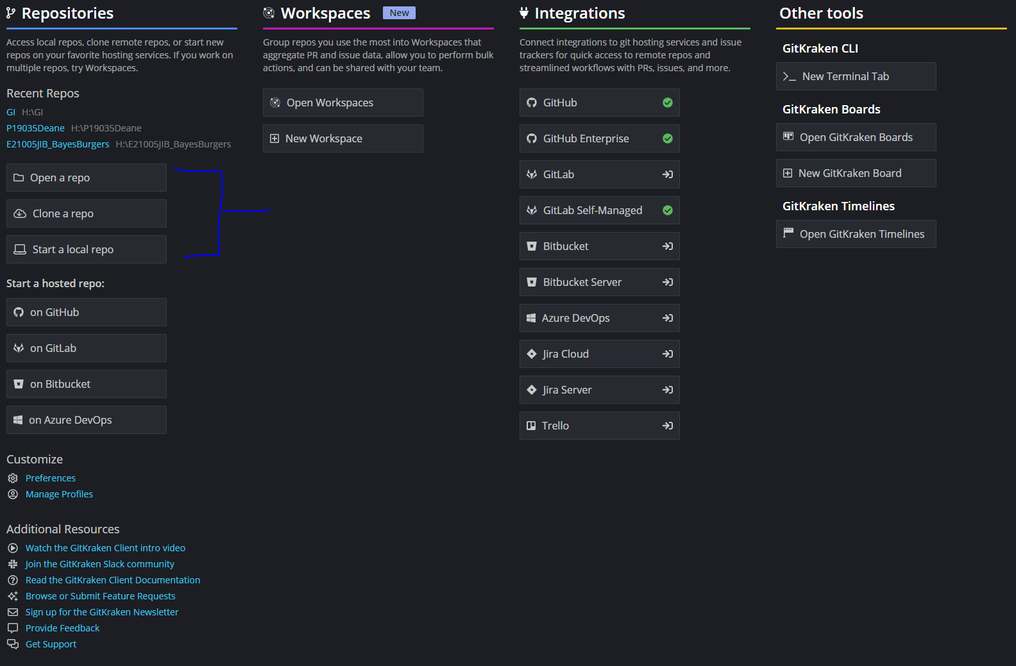Start a hosted repo on GitLab
Screen dimensions: 1016x666
[x=87, y=348]
